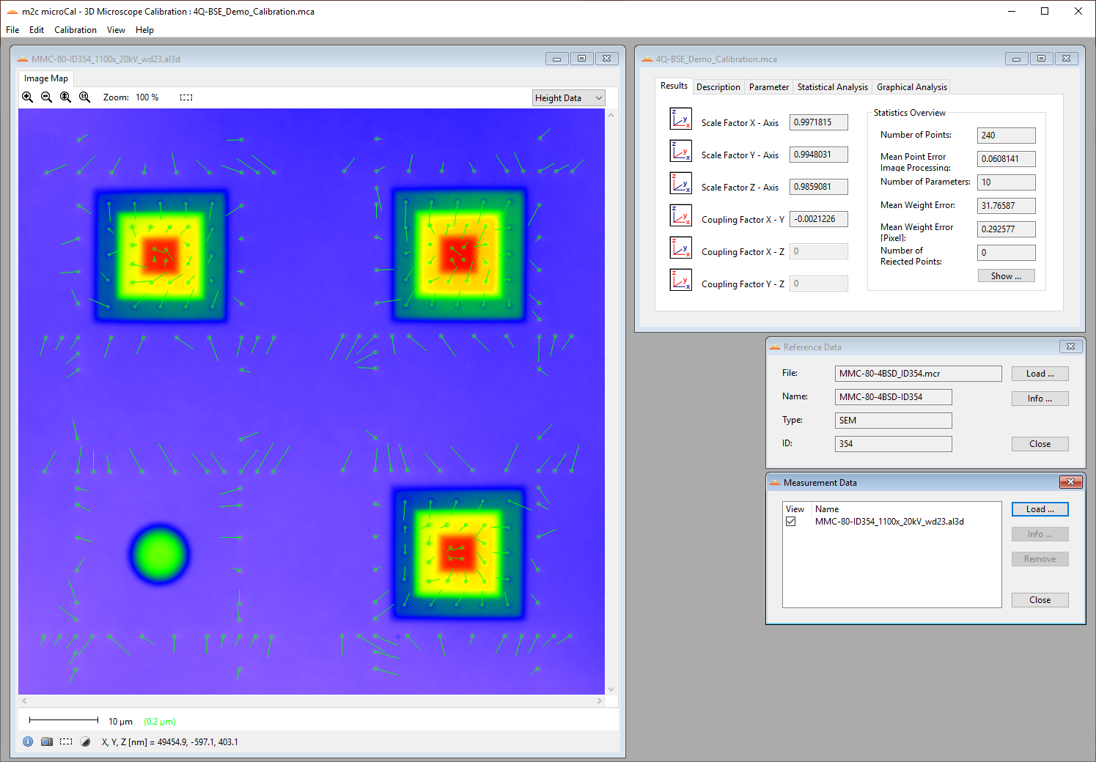
Task: Uncheck the View checkbox for the measurement file
Action: pos(790,522)
